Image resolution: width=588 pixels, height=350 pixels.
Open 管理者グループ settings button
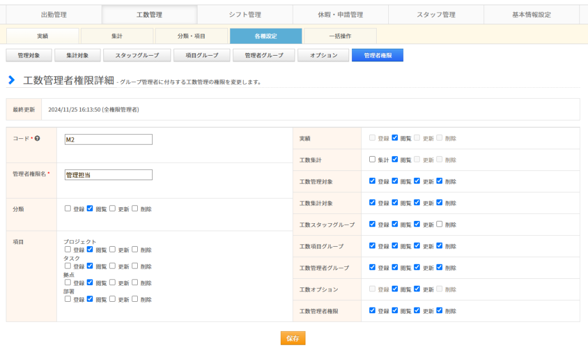(264, 55)
